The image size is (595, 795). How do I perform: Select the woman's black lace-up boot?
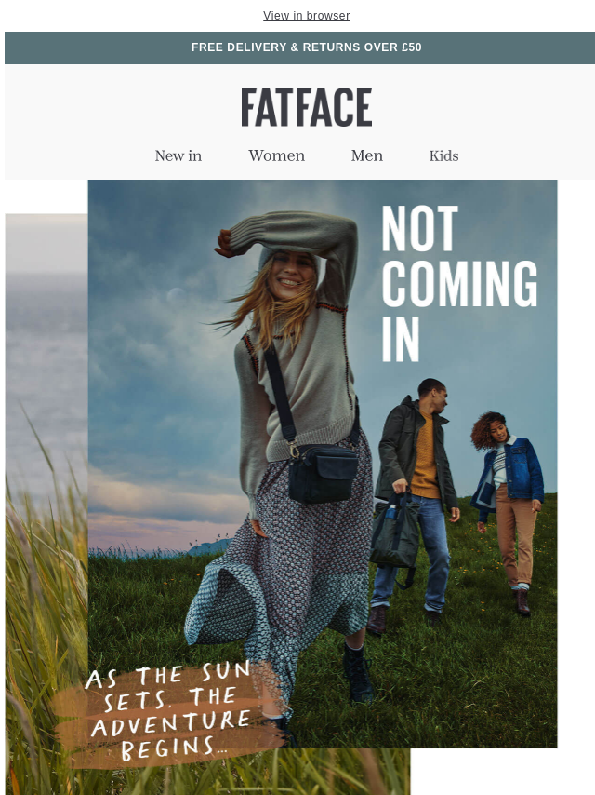point(358,673)
